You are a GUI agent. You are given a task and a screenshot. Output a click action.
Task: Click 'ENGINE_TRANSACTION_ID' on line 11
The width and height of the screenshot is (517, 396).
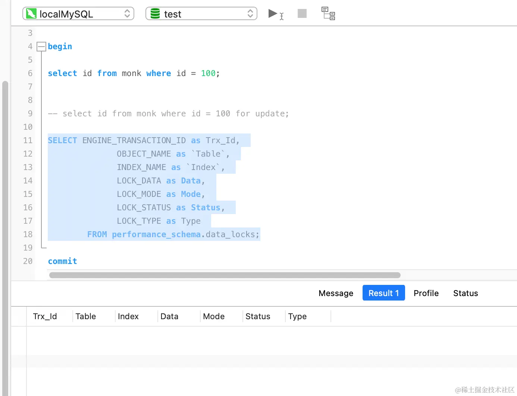pos(134,141)
